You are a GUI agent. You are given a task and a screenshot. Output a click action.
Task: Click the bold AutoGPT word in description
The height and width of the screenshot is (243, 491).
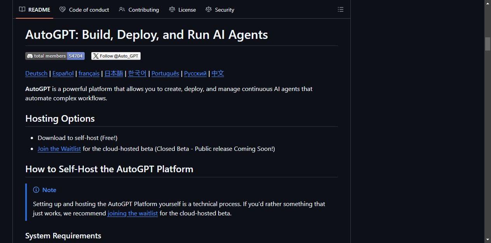click(x=38, y=89)
